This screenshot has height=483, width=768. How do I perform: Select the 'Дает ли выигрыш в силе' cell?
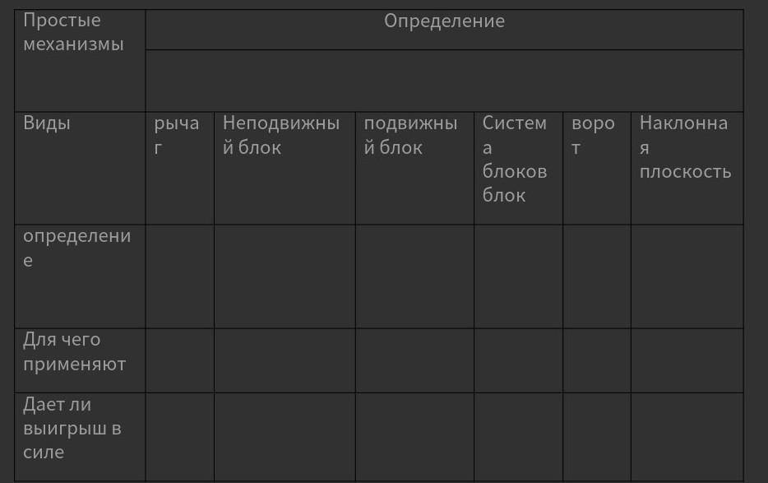pyautogui.click(x=80, y=437)
